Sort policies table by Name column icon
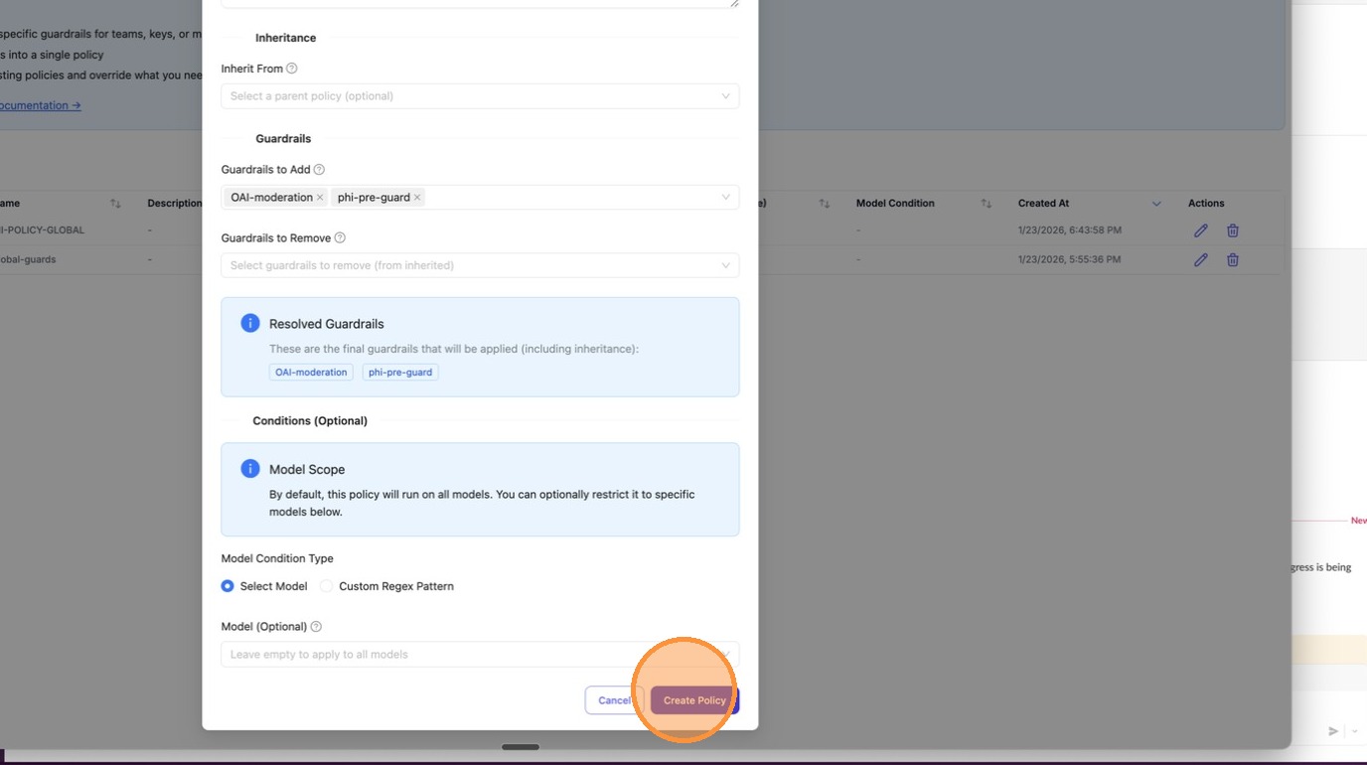The image size is (1367, 765). 115,204
